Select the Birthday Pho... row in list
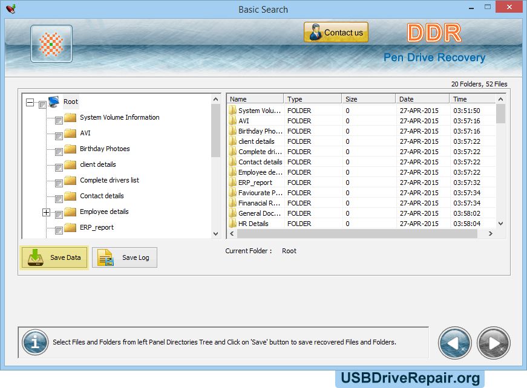527x388 pixels. click(x=362, y=131)
